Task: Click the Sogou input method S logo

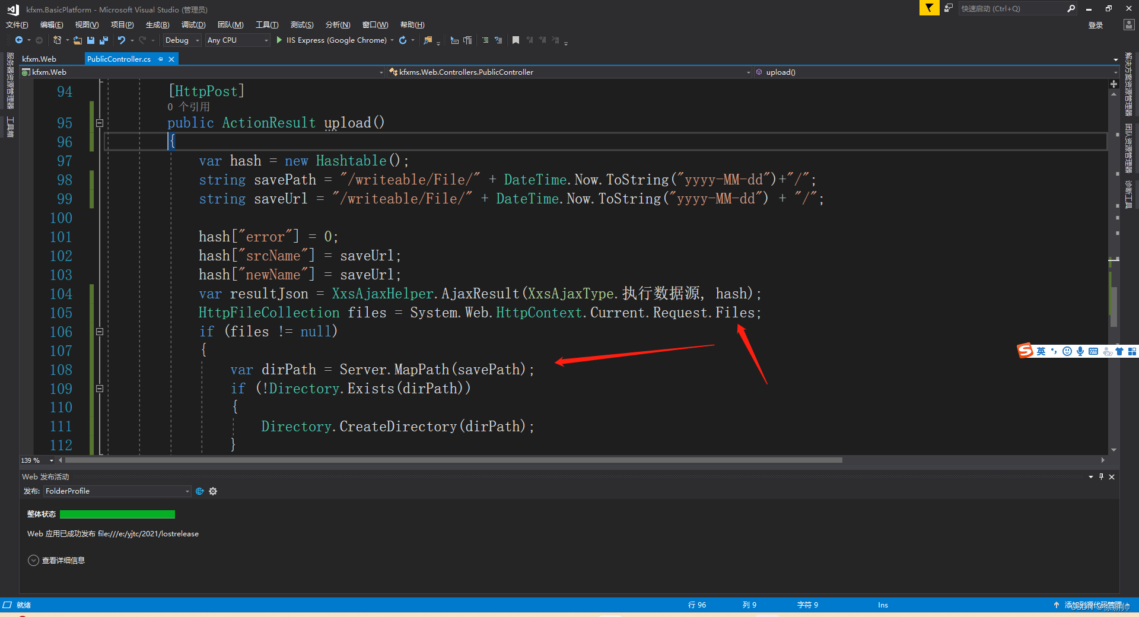Action: (1025, 351)
